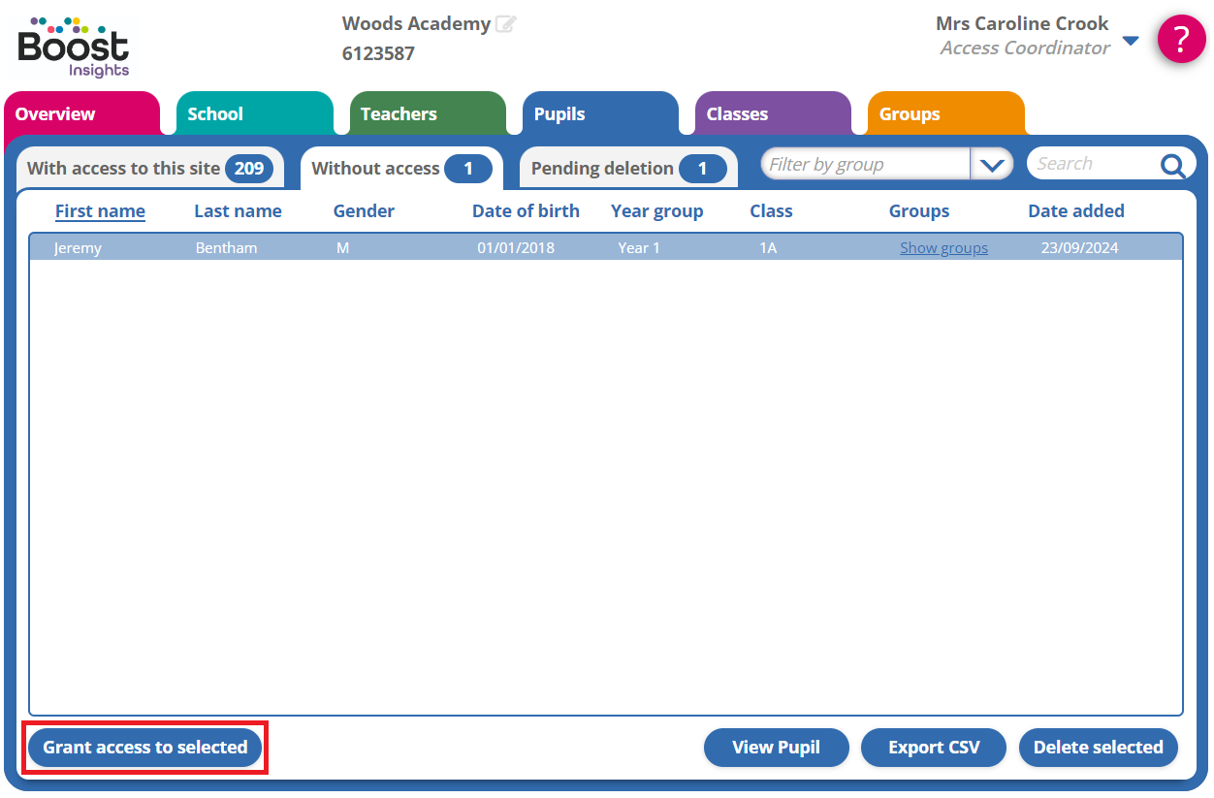Click the edit pencil icon beside Woods Academy
1214x798 pixels.
[x=505, y=24]
